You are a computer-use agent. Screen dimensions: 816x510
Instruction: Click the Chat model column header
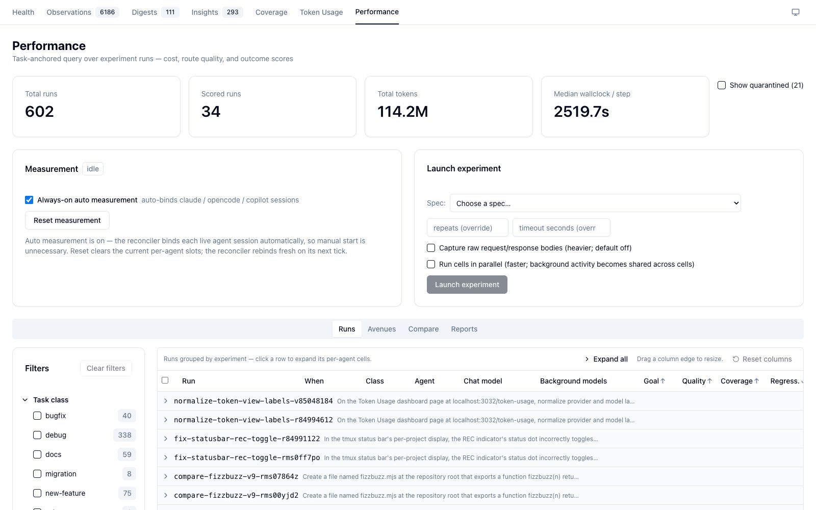483,381
